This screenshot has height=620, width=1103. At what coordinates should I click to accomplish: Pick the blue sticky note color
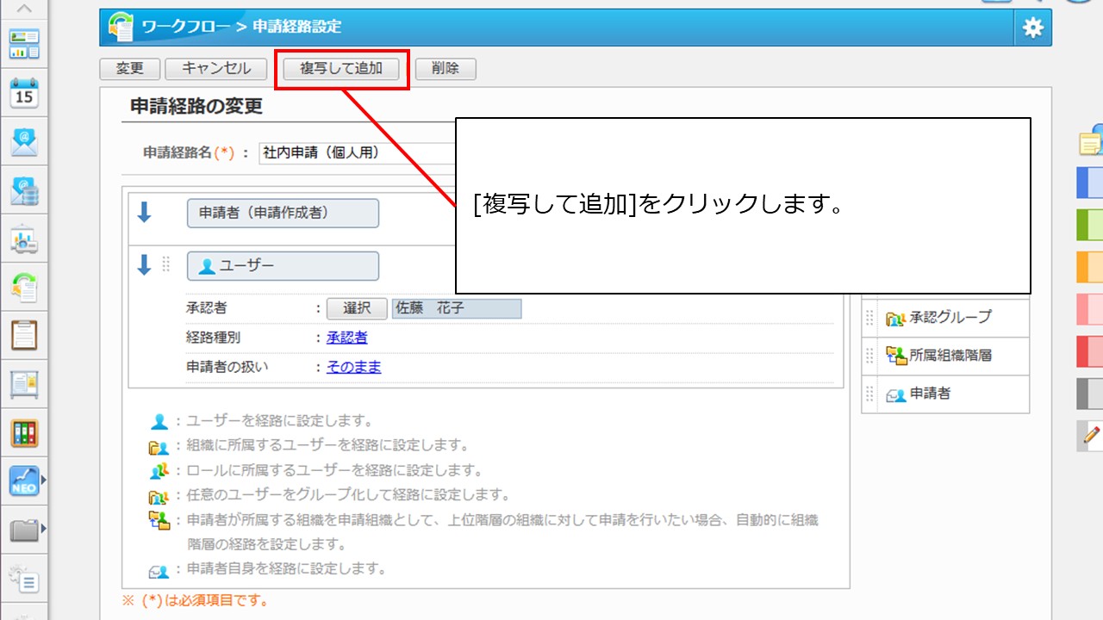[x=1090, y=183]
